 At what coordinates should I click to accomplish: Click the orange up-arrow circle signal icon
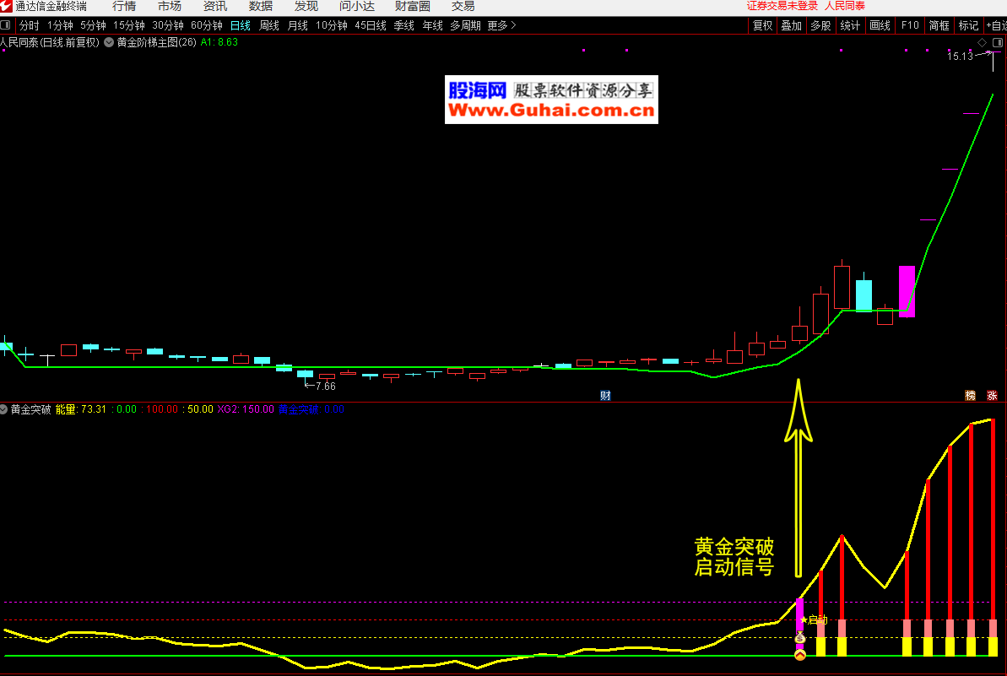[800, 654]
